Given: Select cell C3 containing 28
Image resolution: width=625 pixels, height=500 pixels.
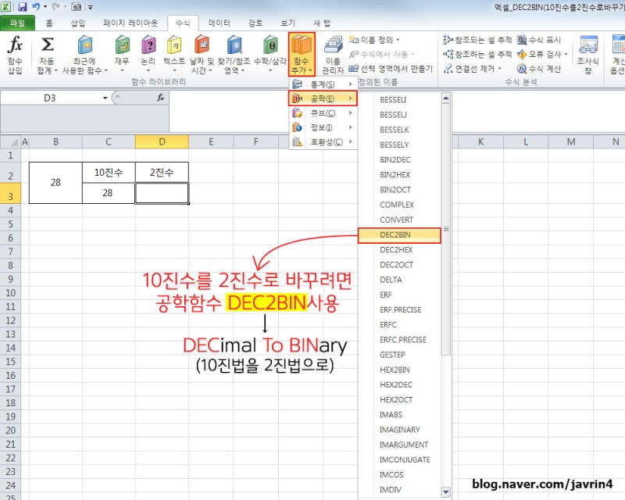Looking at the screenshot, I should click(x=109, y=193).
